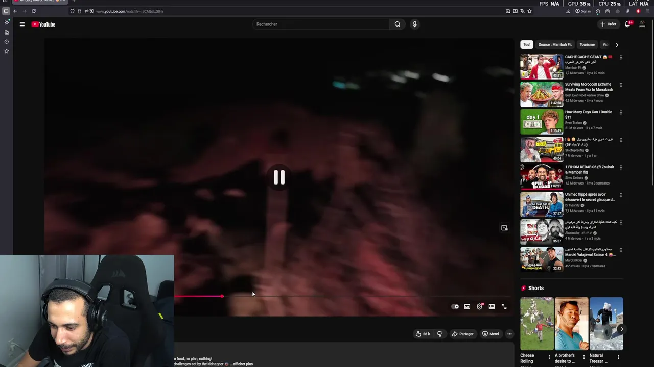Viewport: 654px width, 367px height.
Task: Open sidebar bookmarks star icon
Action: (x=7, y=51)
